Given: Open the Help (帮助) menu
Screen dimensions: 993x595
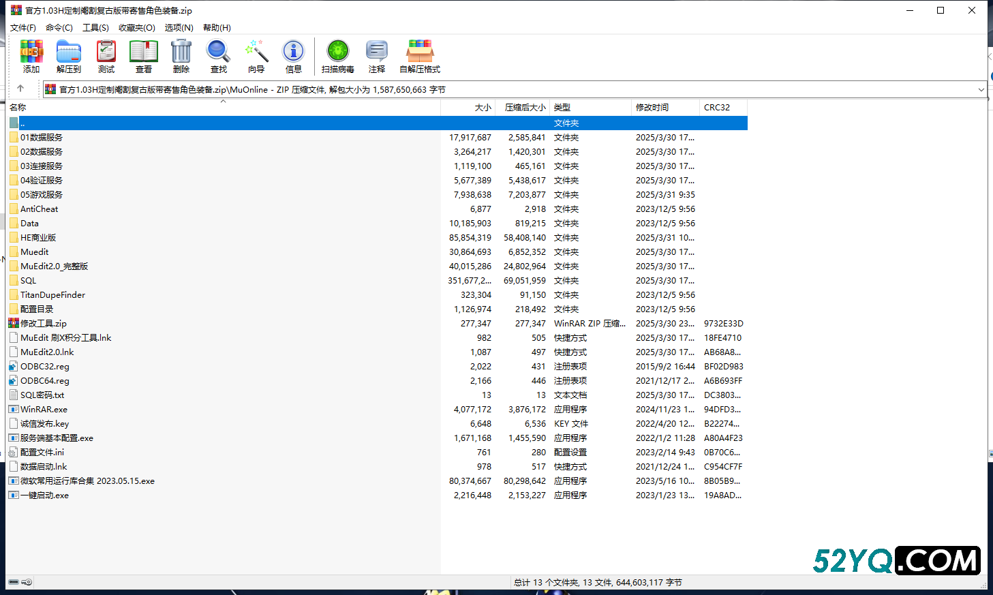Looking at the screenshot, I should [x=217, y=27].
